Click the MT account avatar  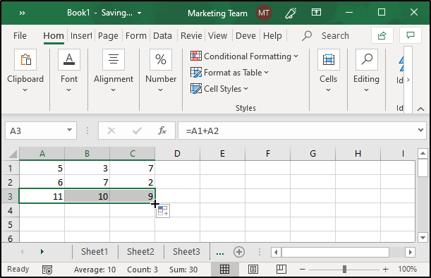click(x=264, y=13)
